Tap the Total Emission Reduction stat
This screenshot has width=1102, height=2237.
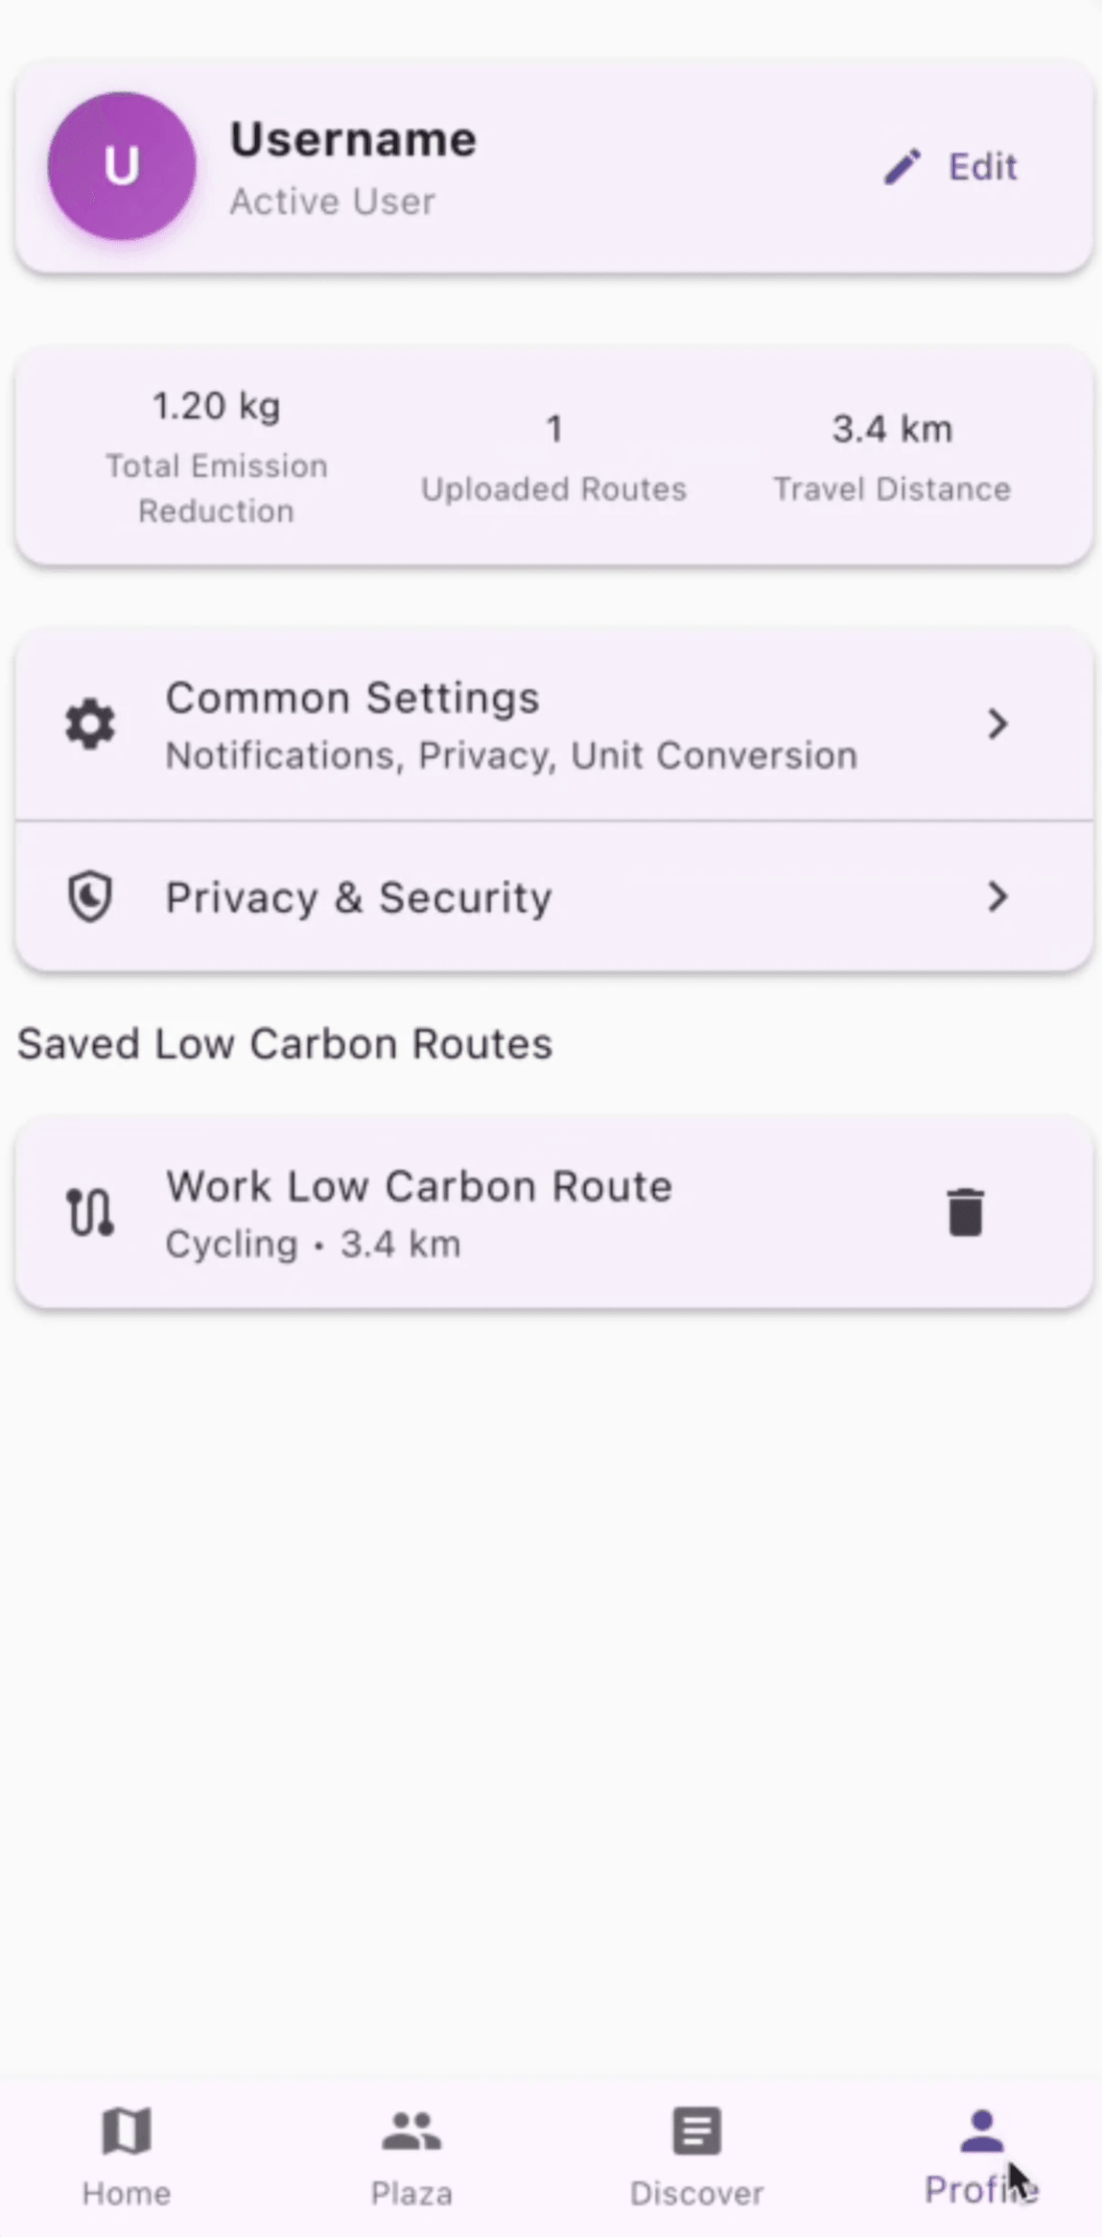point(217,458)
